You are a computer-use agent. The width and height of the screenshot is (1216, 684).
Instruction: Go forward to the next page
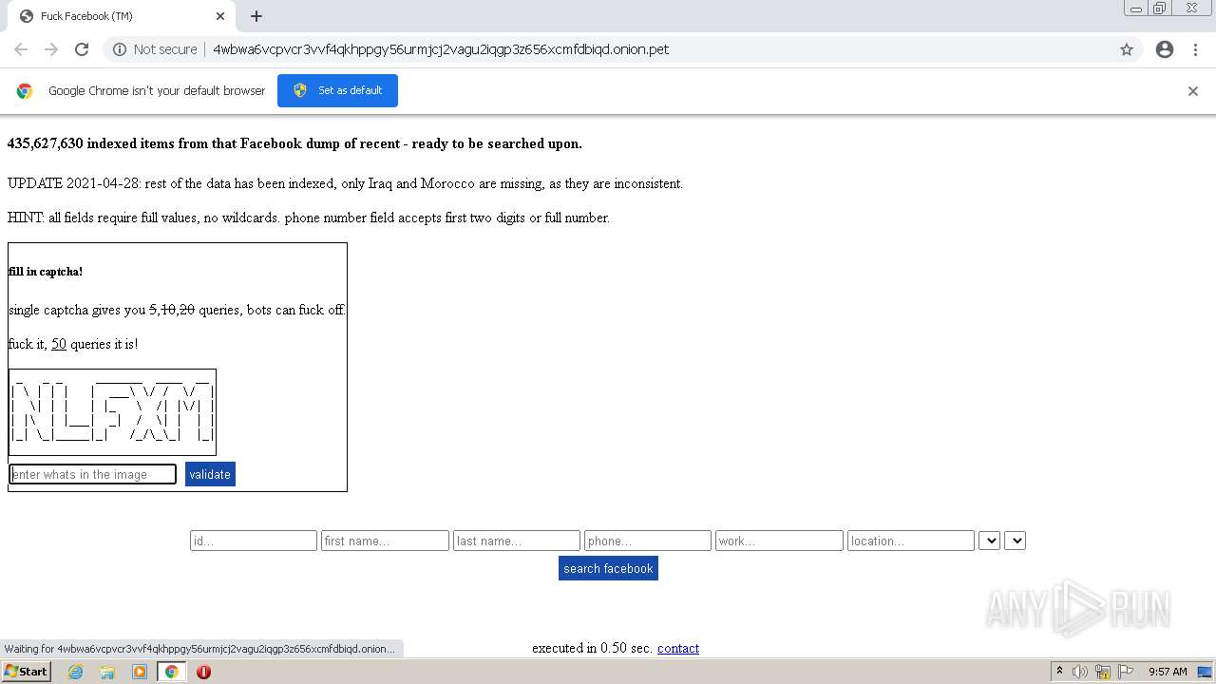[x=51, y=49]
